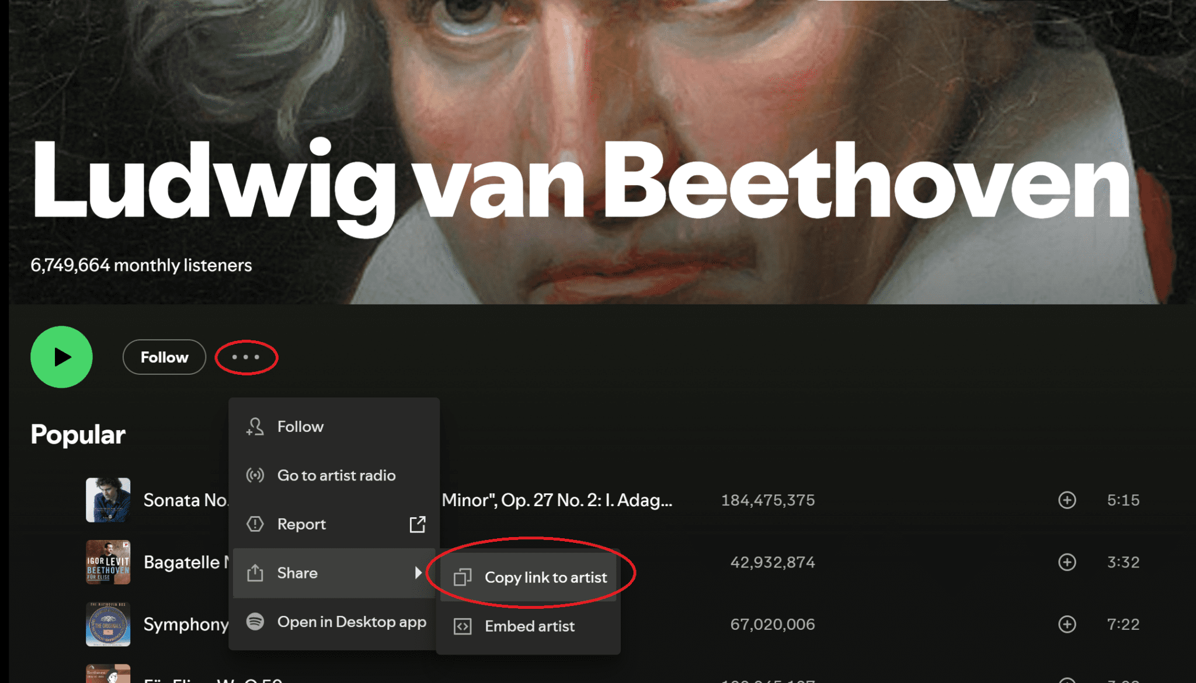The image size is (1196, 683).
Task: Click the external link icon on Report row
Action: 418,524
